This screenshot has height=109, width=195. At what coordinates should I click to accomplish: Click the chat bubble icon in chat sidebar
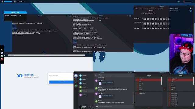pyautogui.click(x=76, y=76)
